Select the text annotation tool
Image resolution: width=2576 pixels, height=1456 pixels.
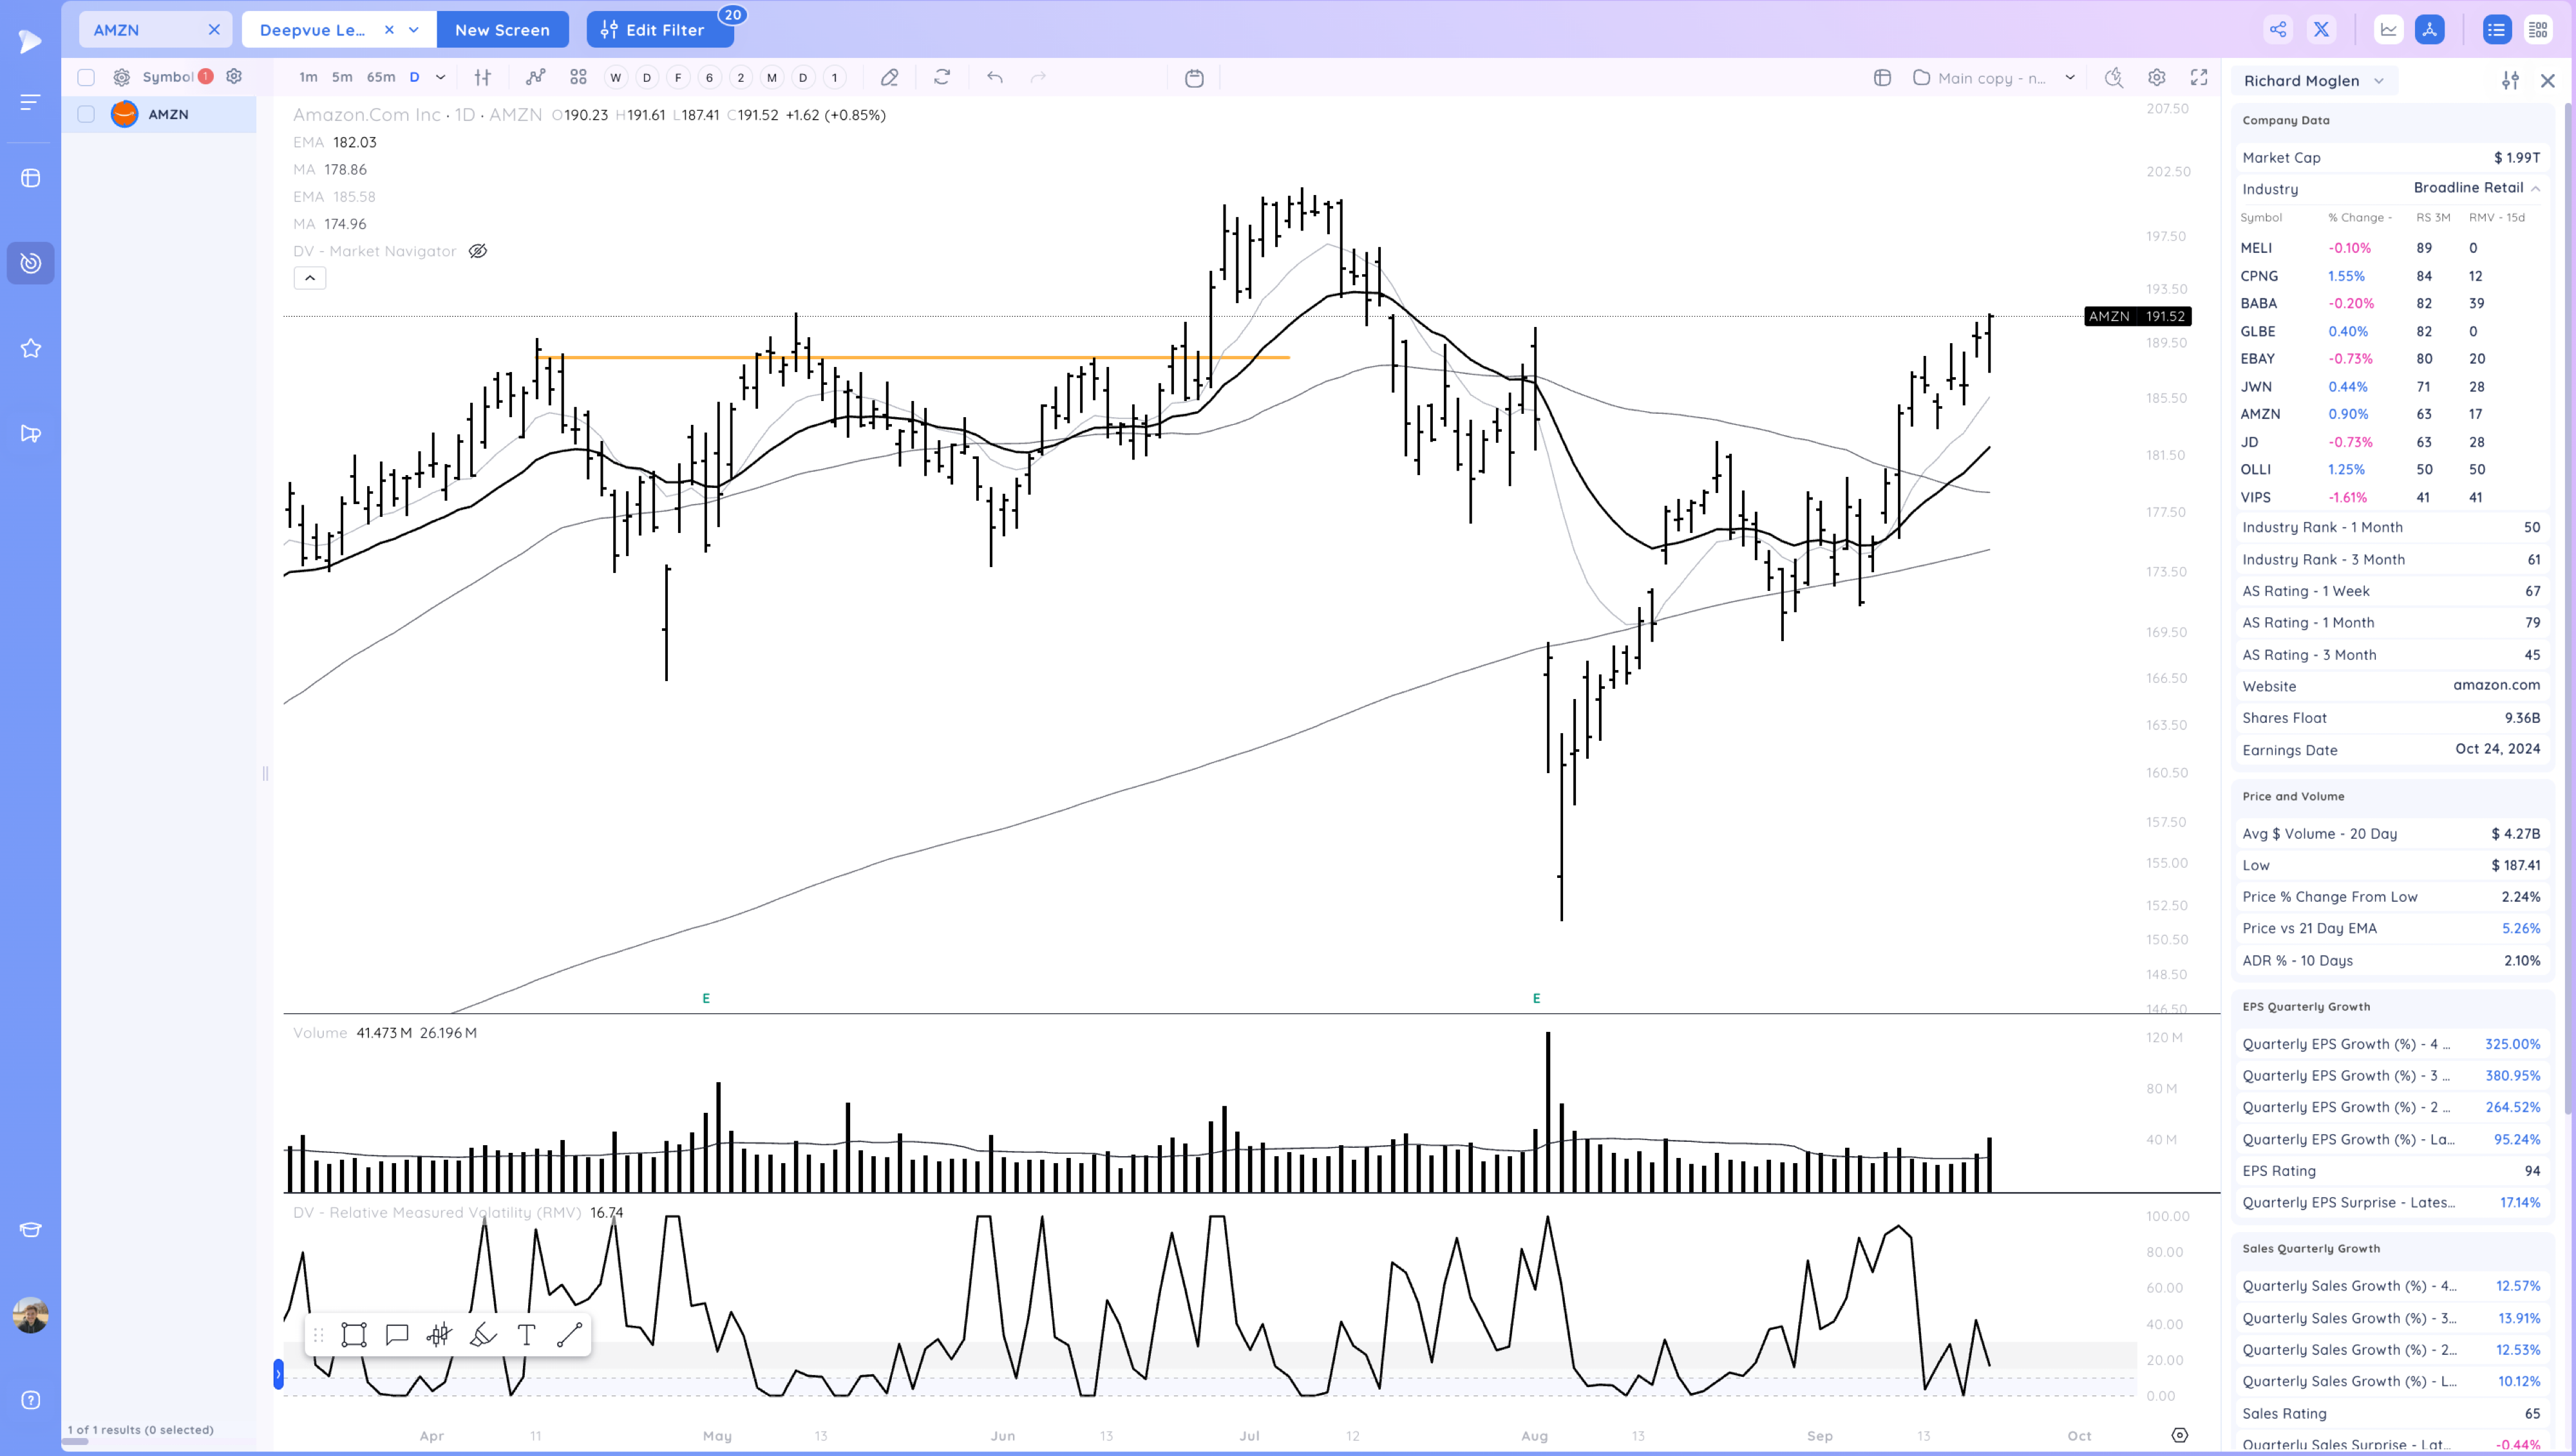pyautogui.click(x=526, y=1335)
